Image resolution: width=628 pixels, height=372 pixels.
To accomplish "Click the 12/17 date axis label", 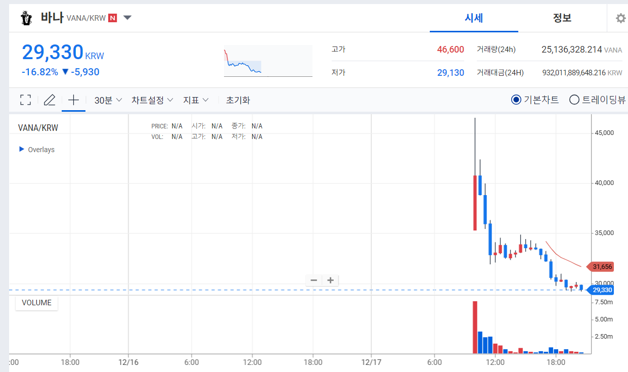I will point(371,362).
